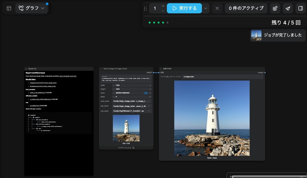This screenshot has height=178, width=307.
Task: Decrease width with the minus button
Action: tap(114, 85)
